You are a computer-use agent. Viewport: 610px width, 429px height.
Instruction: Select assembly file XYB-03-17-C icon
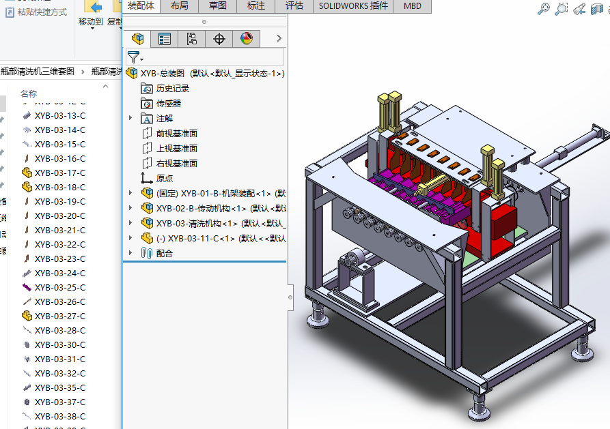[27, 173]
